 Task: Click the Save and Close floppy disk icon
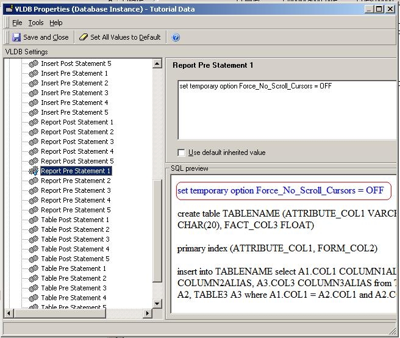tap(16, 37)
